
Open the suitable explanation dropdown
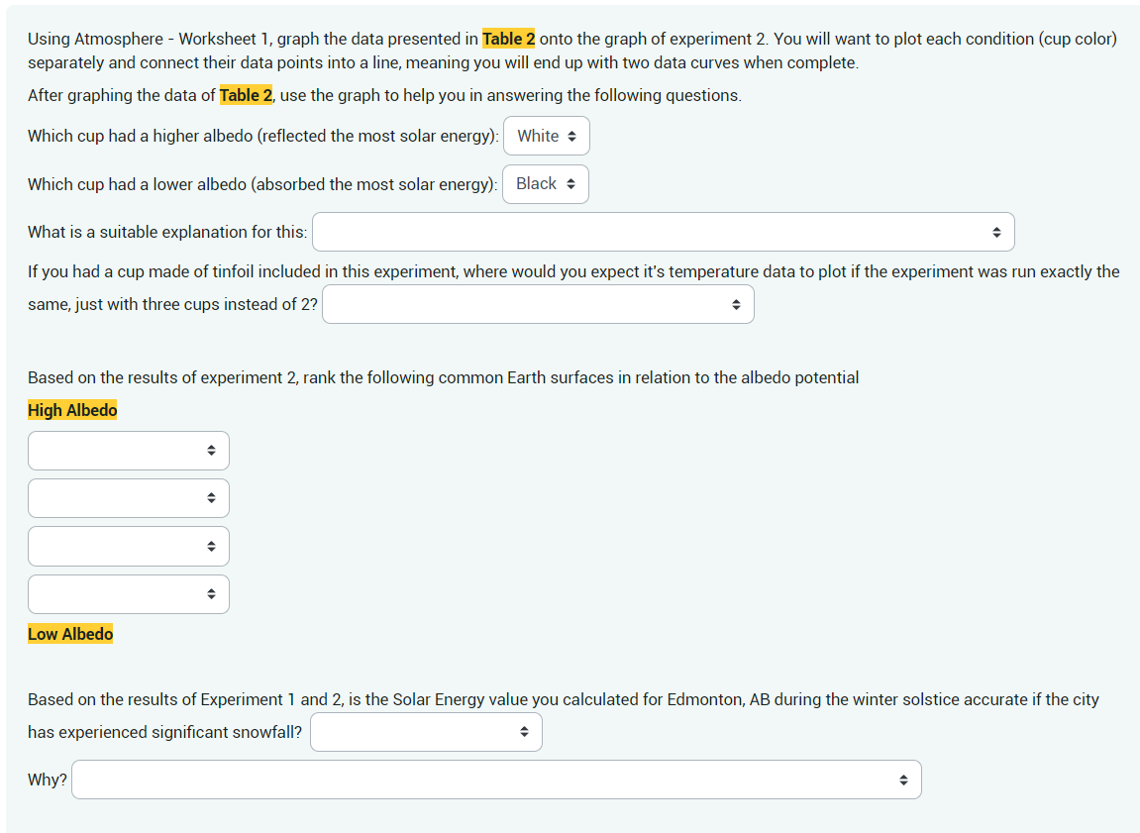(x=664, y=231)
